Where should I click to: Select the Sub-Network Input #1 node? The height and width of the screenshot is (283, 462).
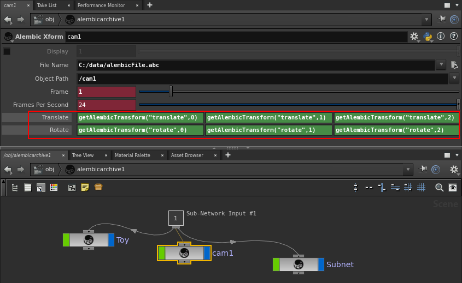tap(176, 218)
